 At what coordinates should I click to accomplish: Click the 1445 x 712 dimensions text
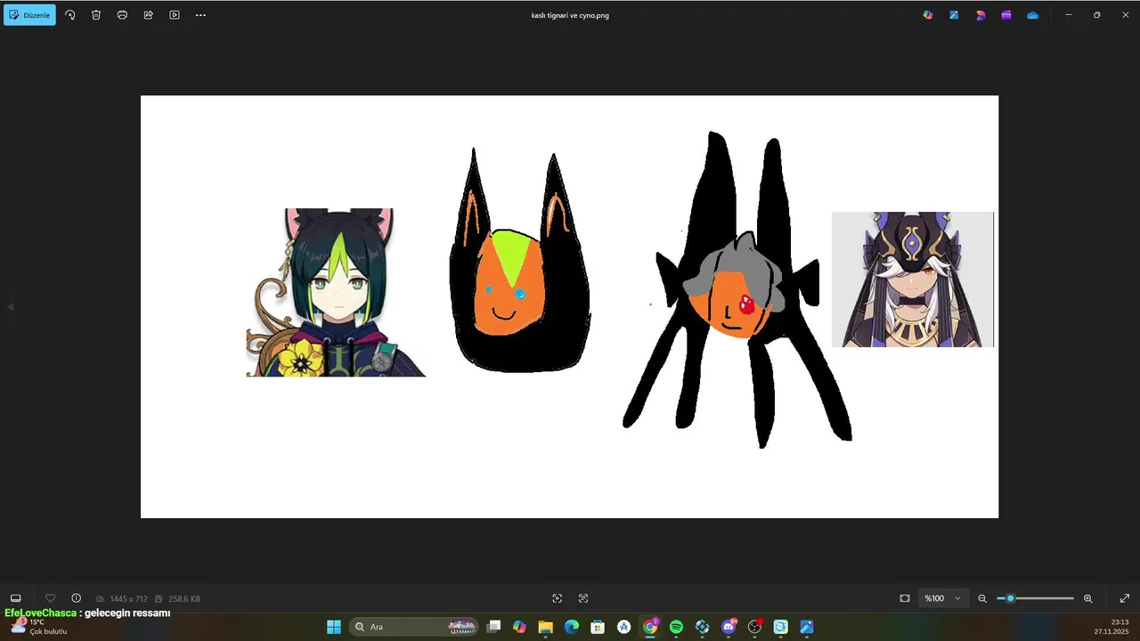[x=128, y=599]
